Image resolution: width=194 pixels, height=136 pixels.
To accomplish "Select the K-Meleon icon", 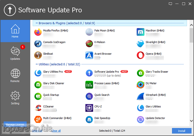I will click(89, 44).
